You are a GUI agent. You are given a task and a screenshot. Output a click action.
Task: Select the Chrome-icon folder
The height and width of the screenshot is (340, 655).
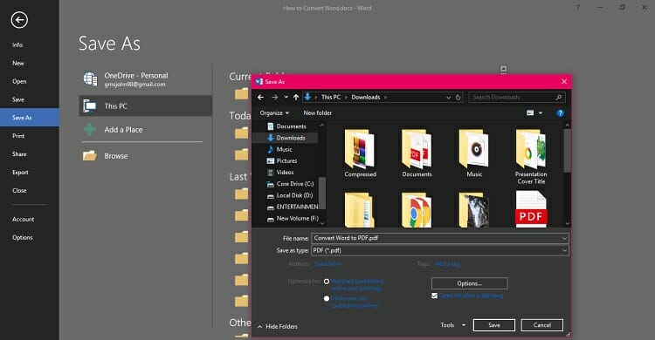click(x=417, y=209)
